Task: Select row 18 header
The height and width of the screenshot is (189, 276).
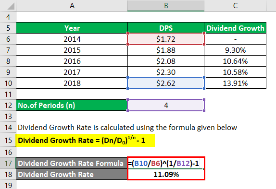Action: pos(8,175)
